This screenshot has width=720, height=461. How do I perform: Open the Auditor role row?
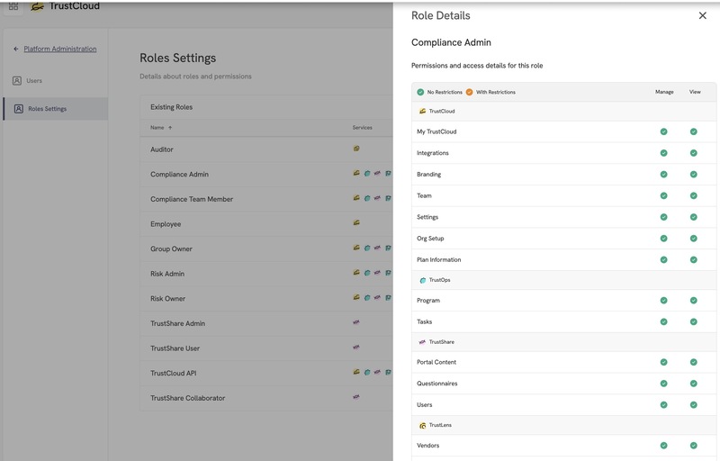click(x=266, y=149)
